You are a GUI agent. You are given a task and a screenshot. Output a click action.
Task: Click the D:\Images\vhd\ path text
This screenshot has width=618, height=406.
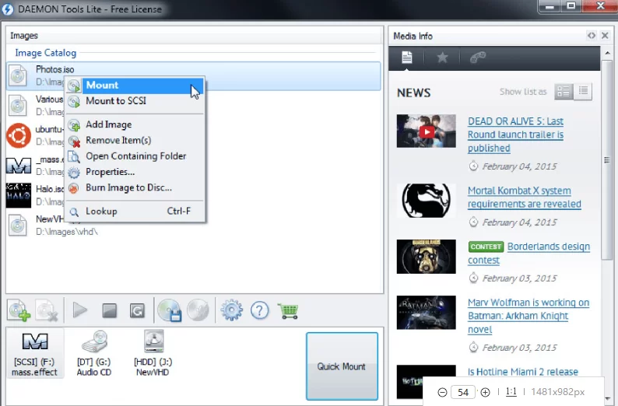tap(67, 232)
